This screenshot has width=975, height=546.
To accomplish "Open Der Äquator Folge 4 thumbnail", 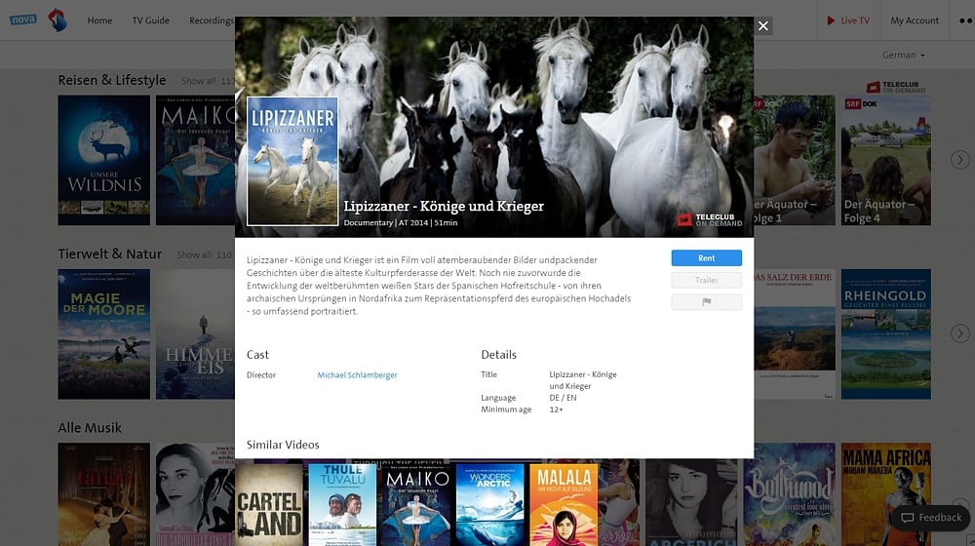I will point(886,160).
